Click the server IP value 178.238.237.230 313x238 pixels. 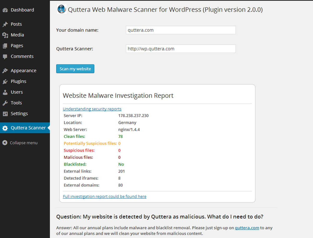point(133,116)
